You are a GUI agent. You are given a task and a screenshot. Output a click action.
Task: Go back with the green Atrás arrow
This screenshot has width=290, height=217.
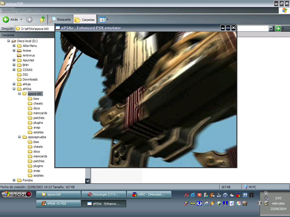[x=6, y=19]
